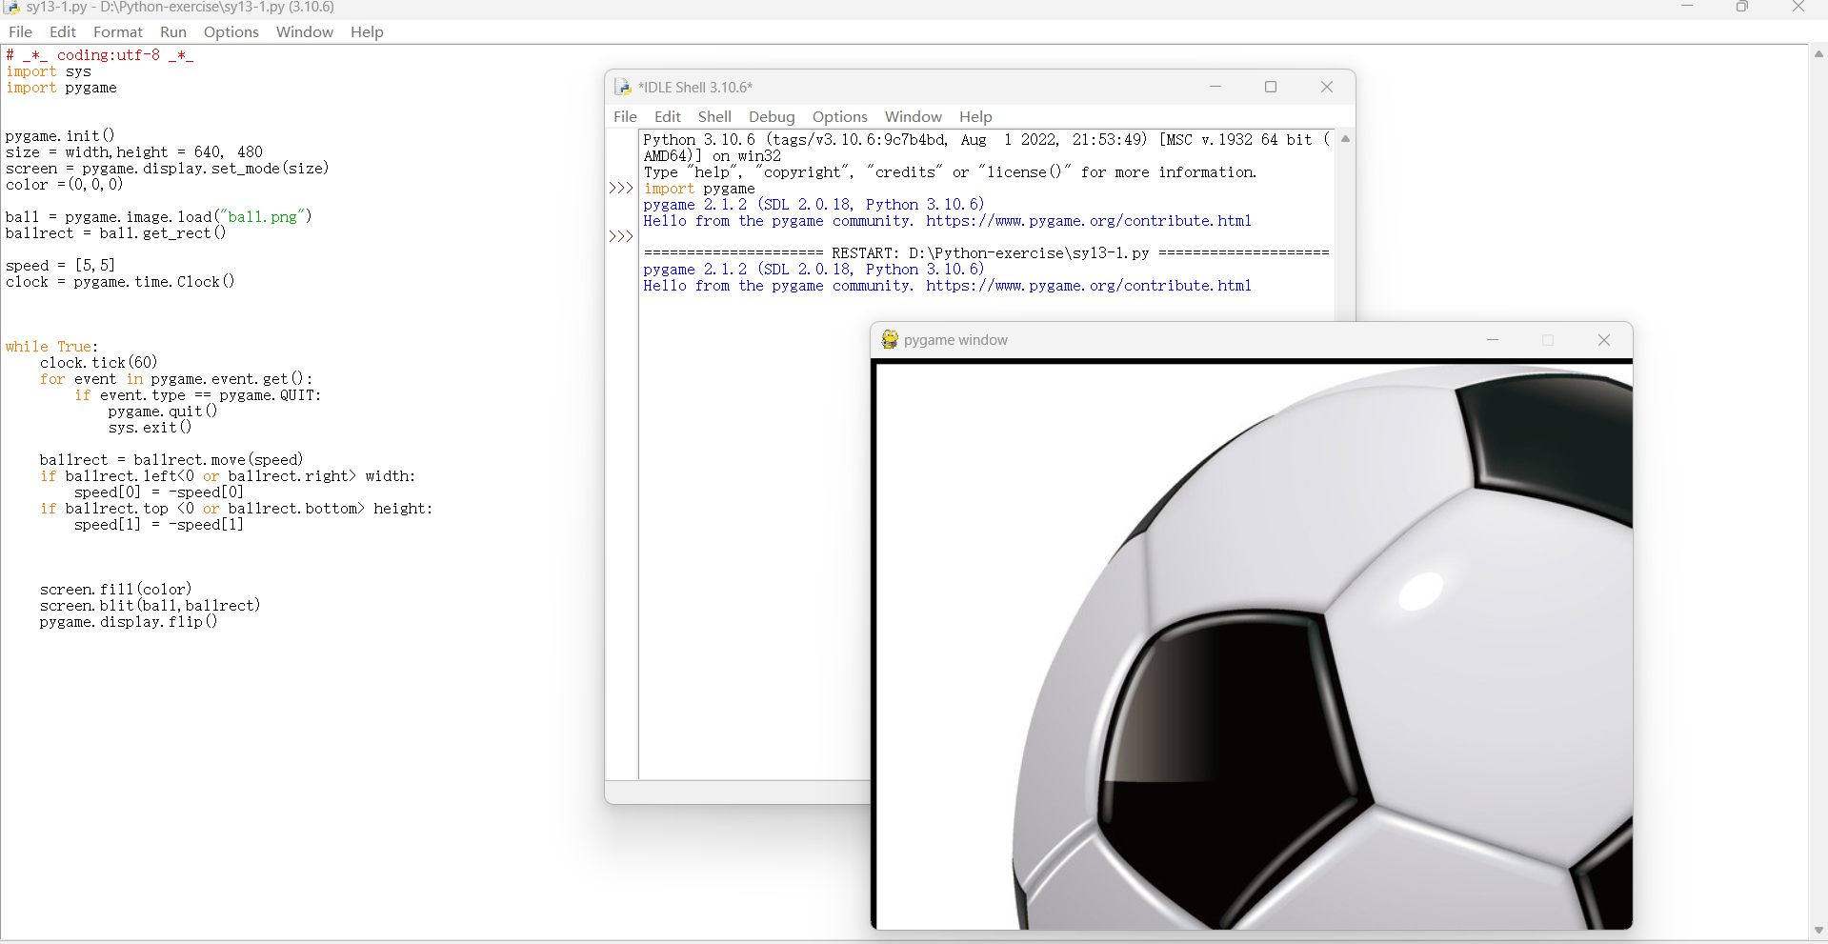
Task: Click the 'for event in pygame.event.get():' line
Action: (x=176, y=379)
